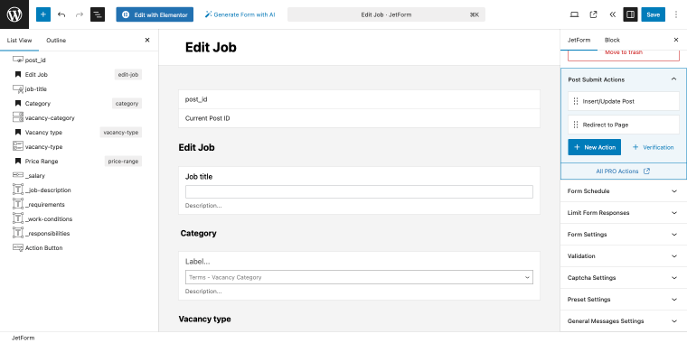The width and height of the screenshot is (687, 343).
Task: Close the List View panel
Action: pos(147,40)
